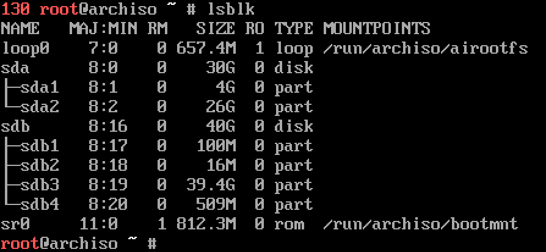This screenshot has width=546, height=252.
Task: Click the /run/archiso/airootfs mountpoint
Action: [426, 48]
